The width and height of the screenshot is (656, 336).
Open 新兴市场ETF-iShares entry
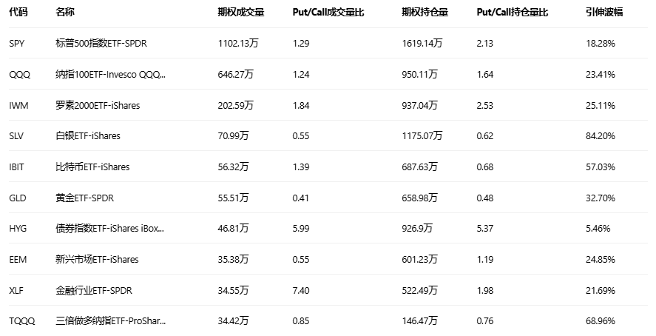(96, 259)
